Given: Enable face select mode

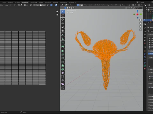Looking at the screenshot, I should (82, 5).
